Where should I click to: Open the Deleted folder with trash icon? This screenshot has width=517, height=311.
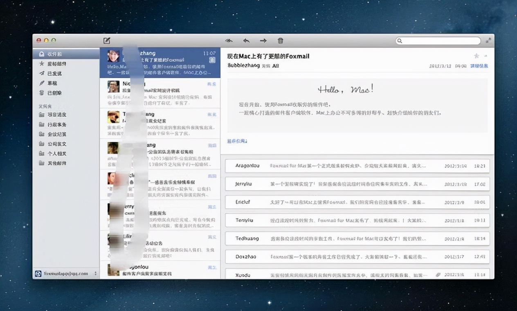[x=66, y=93]
